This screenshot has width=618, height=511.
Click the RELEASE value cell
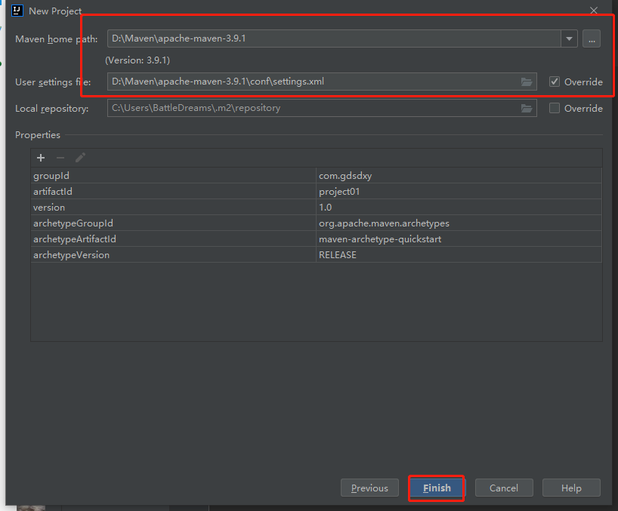[x=459, y=254]
